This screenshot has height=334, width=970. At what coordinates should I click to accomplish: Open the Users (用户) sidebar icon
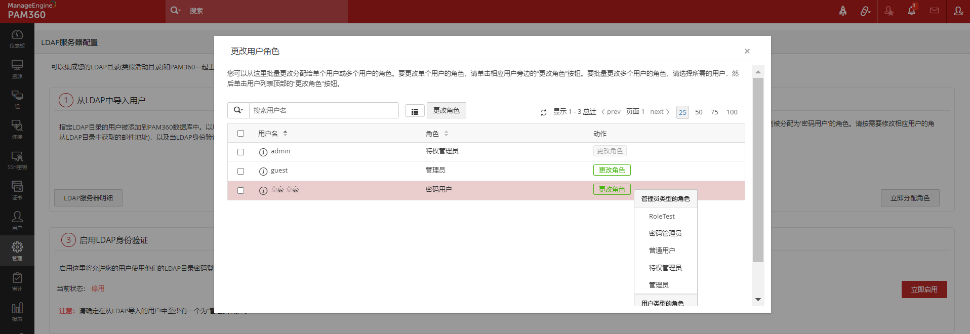coord(17,221)
